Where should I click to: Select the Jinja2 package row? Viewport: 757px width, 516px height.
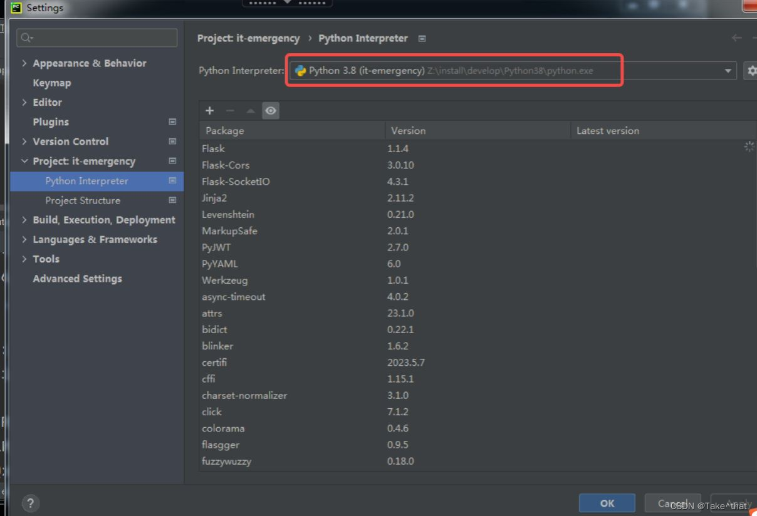click(478, 198)
